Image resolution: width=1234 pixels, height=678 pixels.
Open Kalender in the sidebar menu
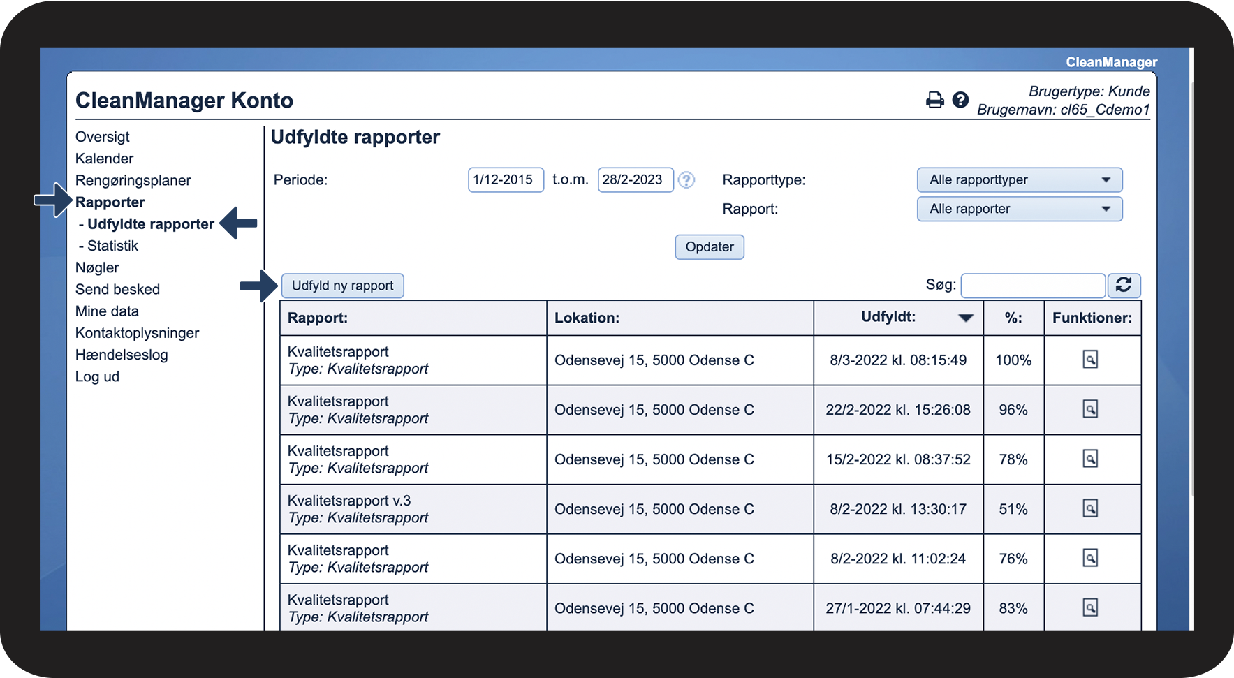pyautogui.click(x=104, y=159)
